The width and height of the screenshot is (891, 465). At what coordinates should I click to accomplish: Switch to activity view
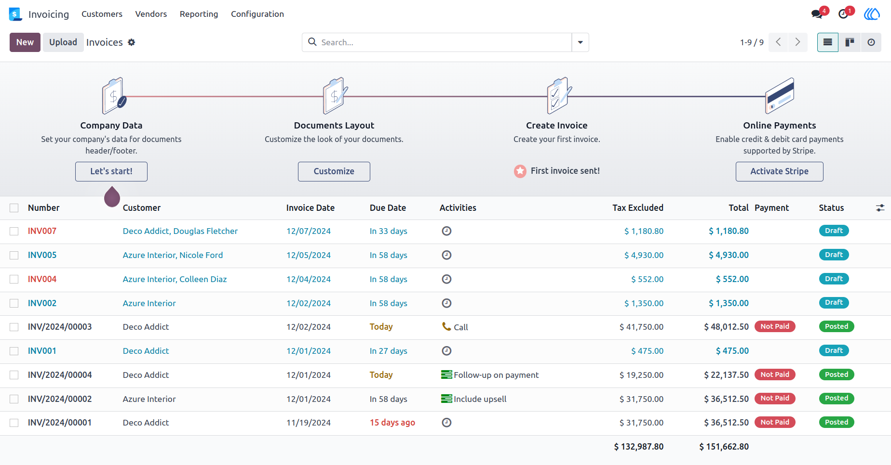871,42
